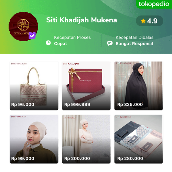Click the Rp 999.999 price label

[77, 105]
